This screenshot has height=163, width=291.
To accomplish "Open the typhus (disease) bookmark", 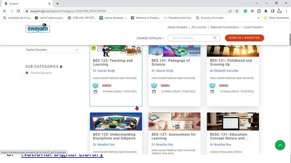I will [113, 18].
